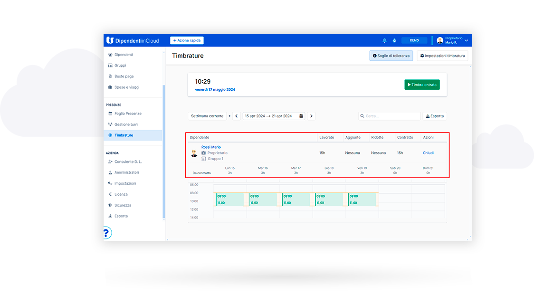This screenshot has height=294, width=534.
Task: Open the Rossi Mario employee link
Action: click(x=211, y=147)
